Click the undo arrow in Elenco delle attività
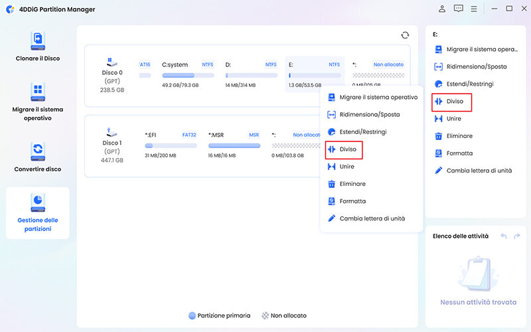 (x=504, y=236)
